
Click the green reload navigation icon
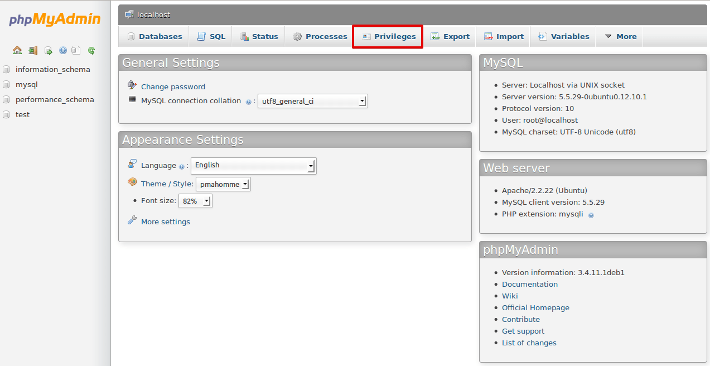(x=91, y=51)
